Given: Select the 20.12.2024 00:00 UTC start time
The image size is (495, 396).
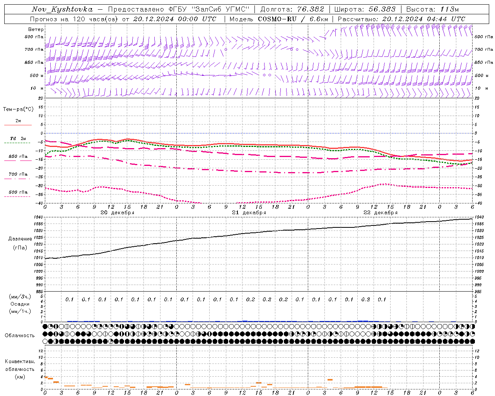Looking at the screenshot, I should [x=174, y=19].
